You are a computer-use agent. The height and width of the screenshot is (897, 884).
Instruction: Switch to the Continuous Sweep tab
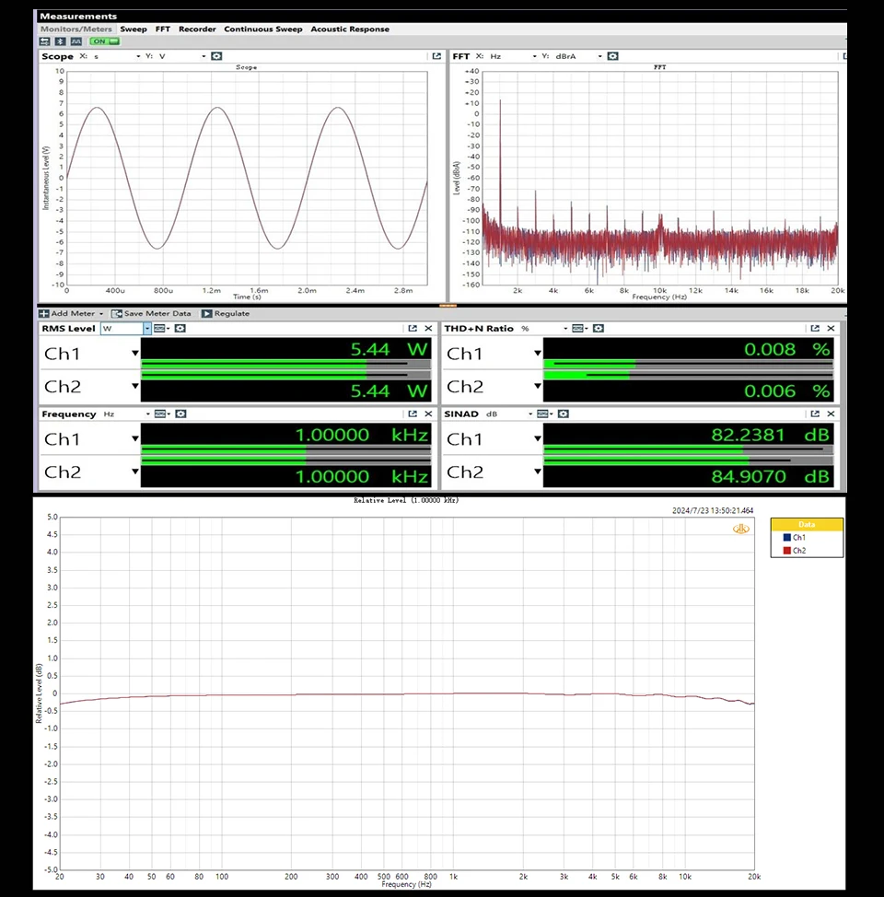pyautogui.click(x=263, y=29)
